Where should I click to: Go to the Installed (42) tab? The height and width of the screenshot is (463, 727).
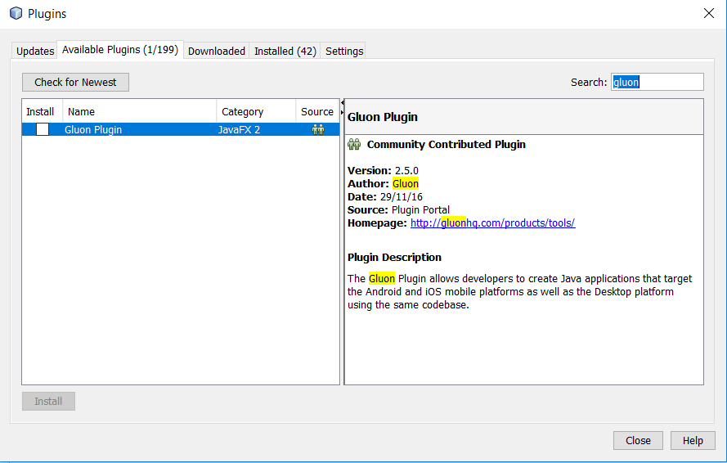[285, 51]
